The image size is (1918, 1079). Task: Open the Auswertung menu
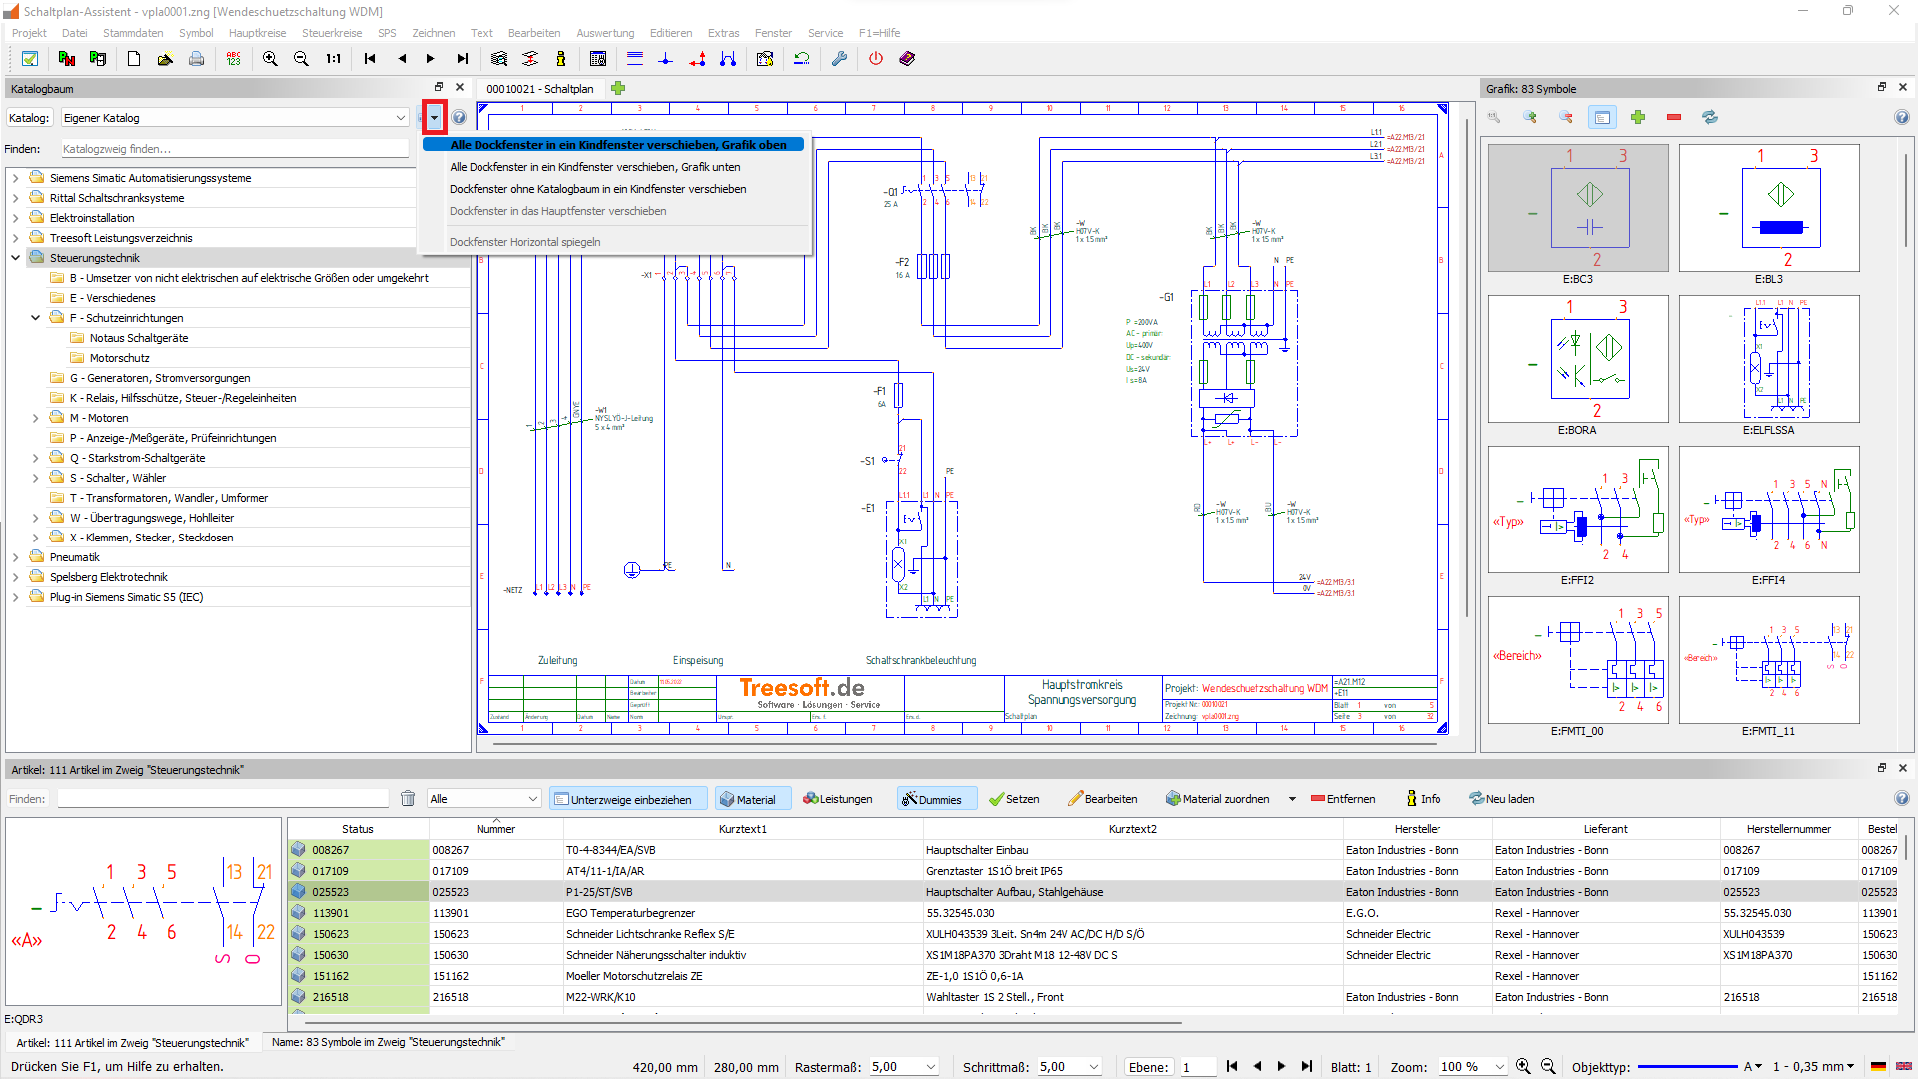tap(604, 33)
